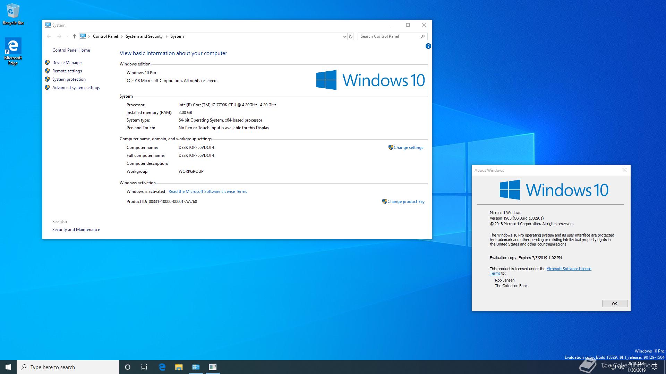Image resolution: width=666 pixels, height=374 pixels.
Task: Click the computer icon in the address bar
Action: 83,36
